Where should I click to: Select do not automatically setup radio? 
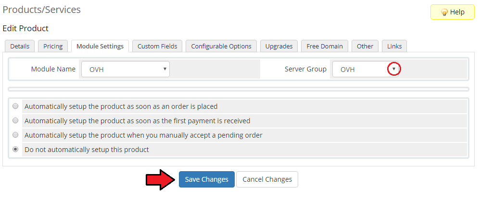[15, 149]
